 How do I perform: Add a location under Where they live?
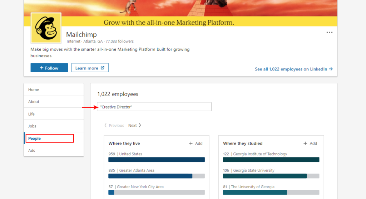(x=196, y=144)
